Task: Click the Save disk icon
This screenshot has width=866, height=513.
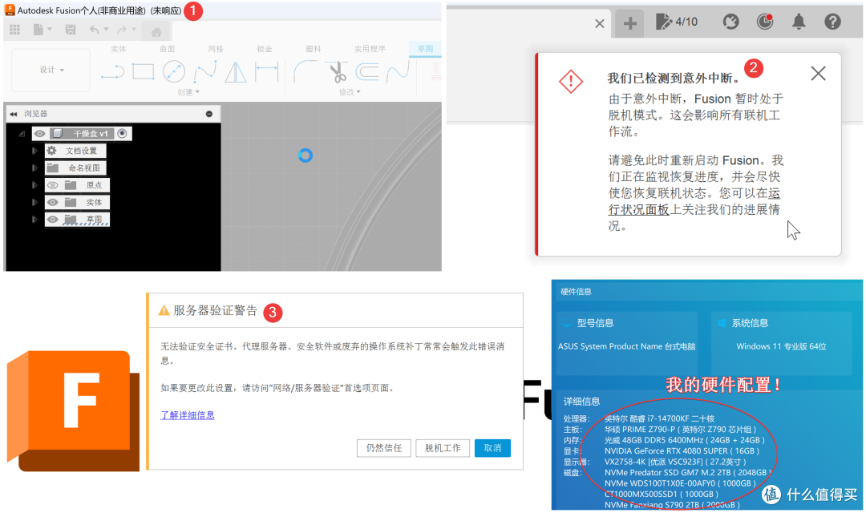Action: pos(70,30)
